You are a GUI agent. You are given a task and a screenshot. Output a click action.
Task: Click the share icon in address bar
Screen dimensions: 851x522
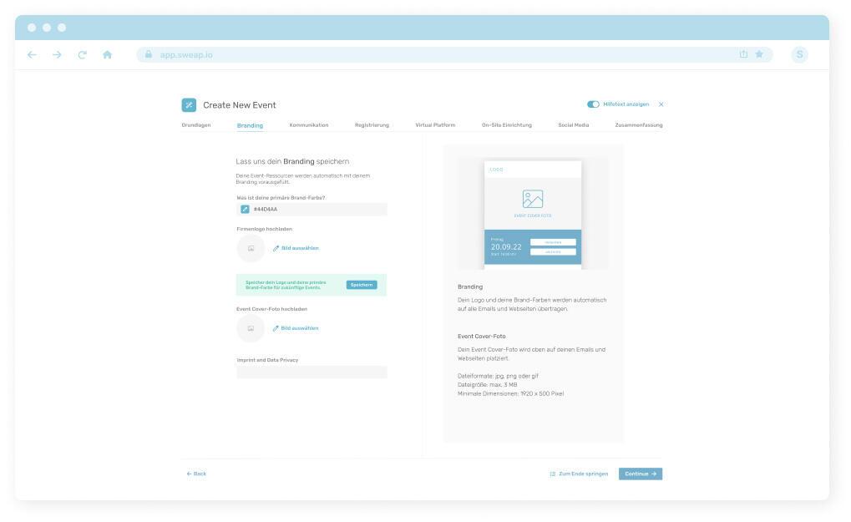click(x=743, y=54)
